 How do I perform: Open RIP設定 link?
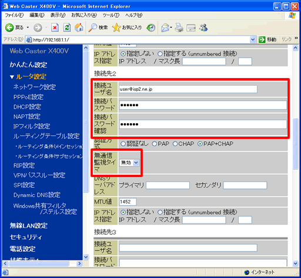tap(24, 165)
